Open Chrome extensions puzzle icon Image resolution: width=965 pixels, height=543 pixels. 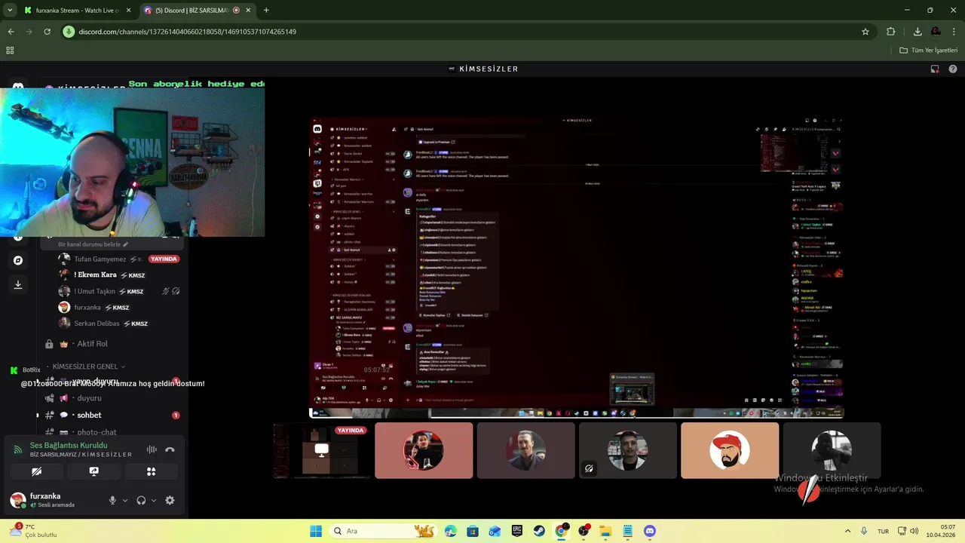click(x=891, y=32)
